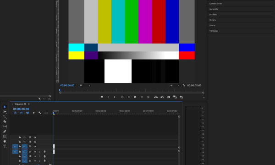Screen dimensions: 275x165
Task: Toggle lock on track A2
Action: (20, 156)
